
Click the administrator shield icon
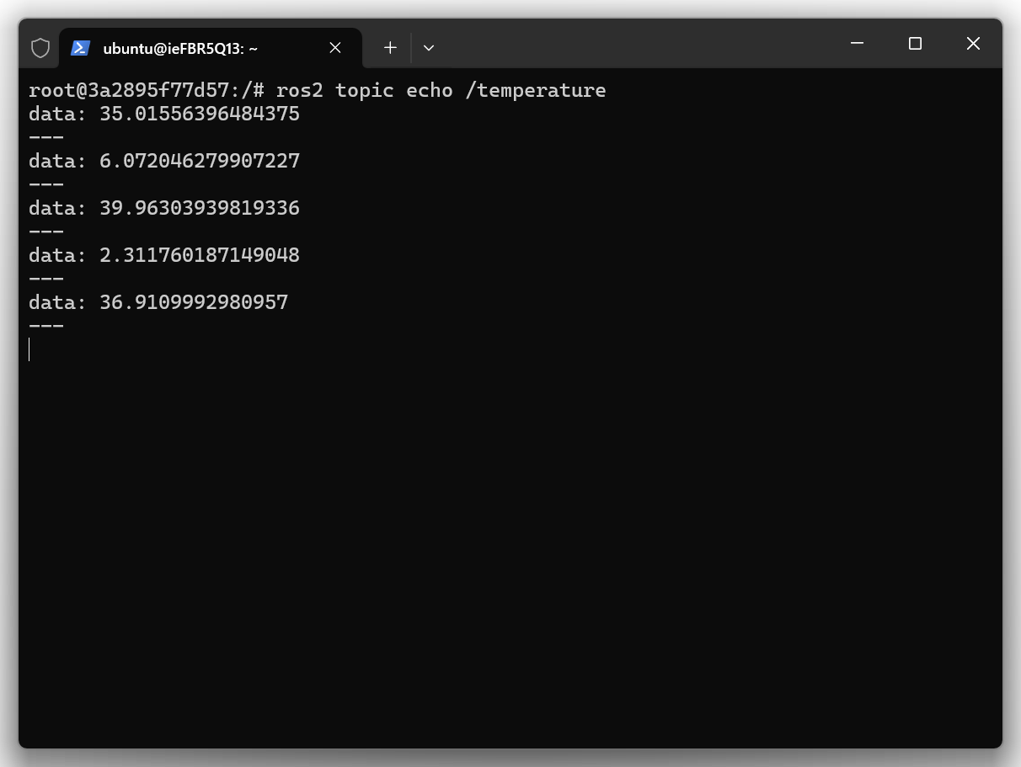40,48
